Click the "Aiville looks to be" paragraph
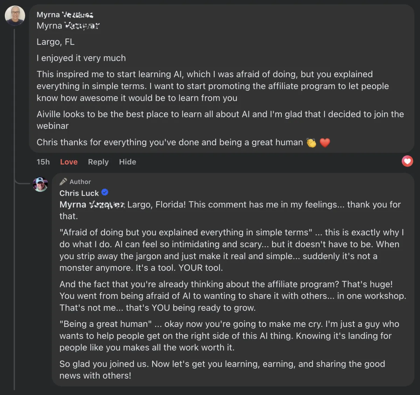This screenshot has width=420, height=395. pyautogui.click(x=220, y=120)
